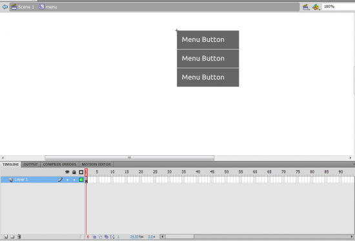Click the Center Frame icon
This screenshot has height=241, width=355.
[x=88, y=236]
